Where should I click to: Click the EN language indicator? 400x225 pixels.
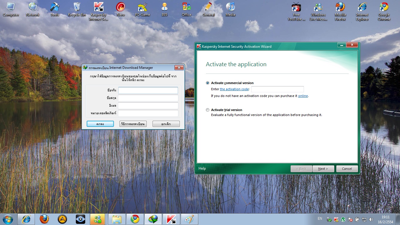(x=320, y=219)
